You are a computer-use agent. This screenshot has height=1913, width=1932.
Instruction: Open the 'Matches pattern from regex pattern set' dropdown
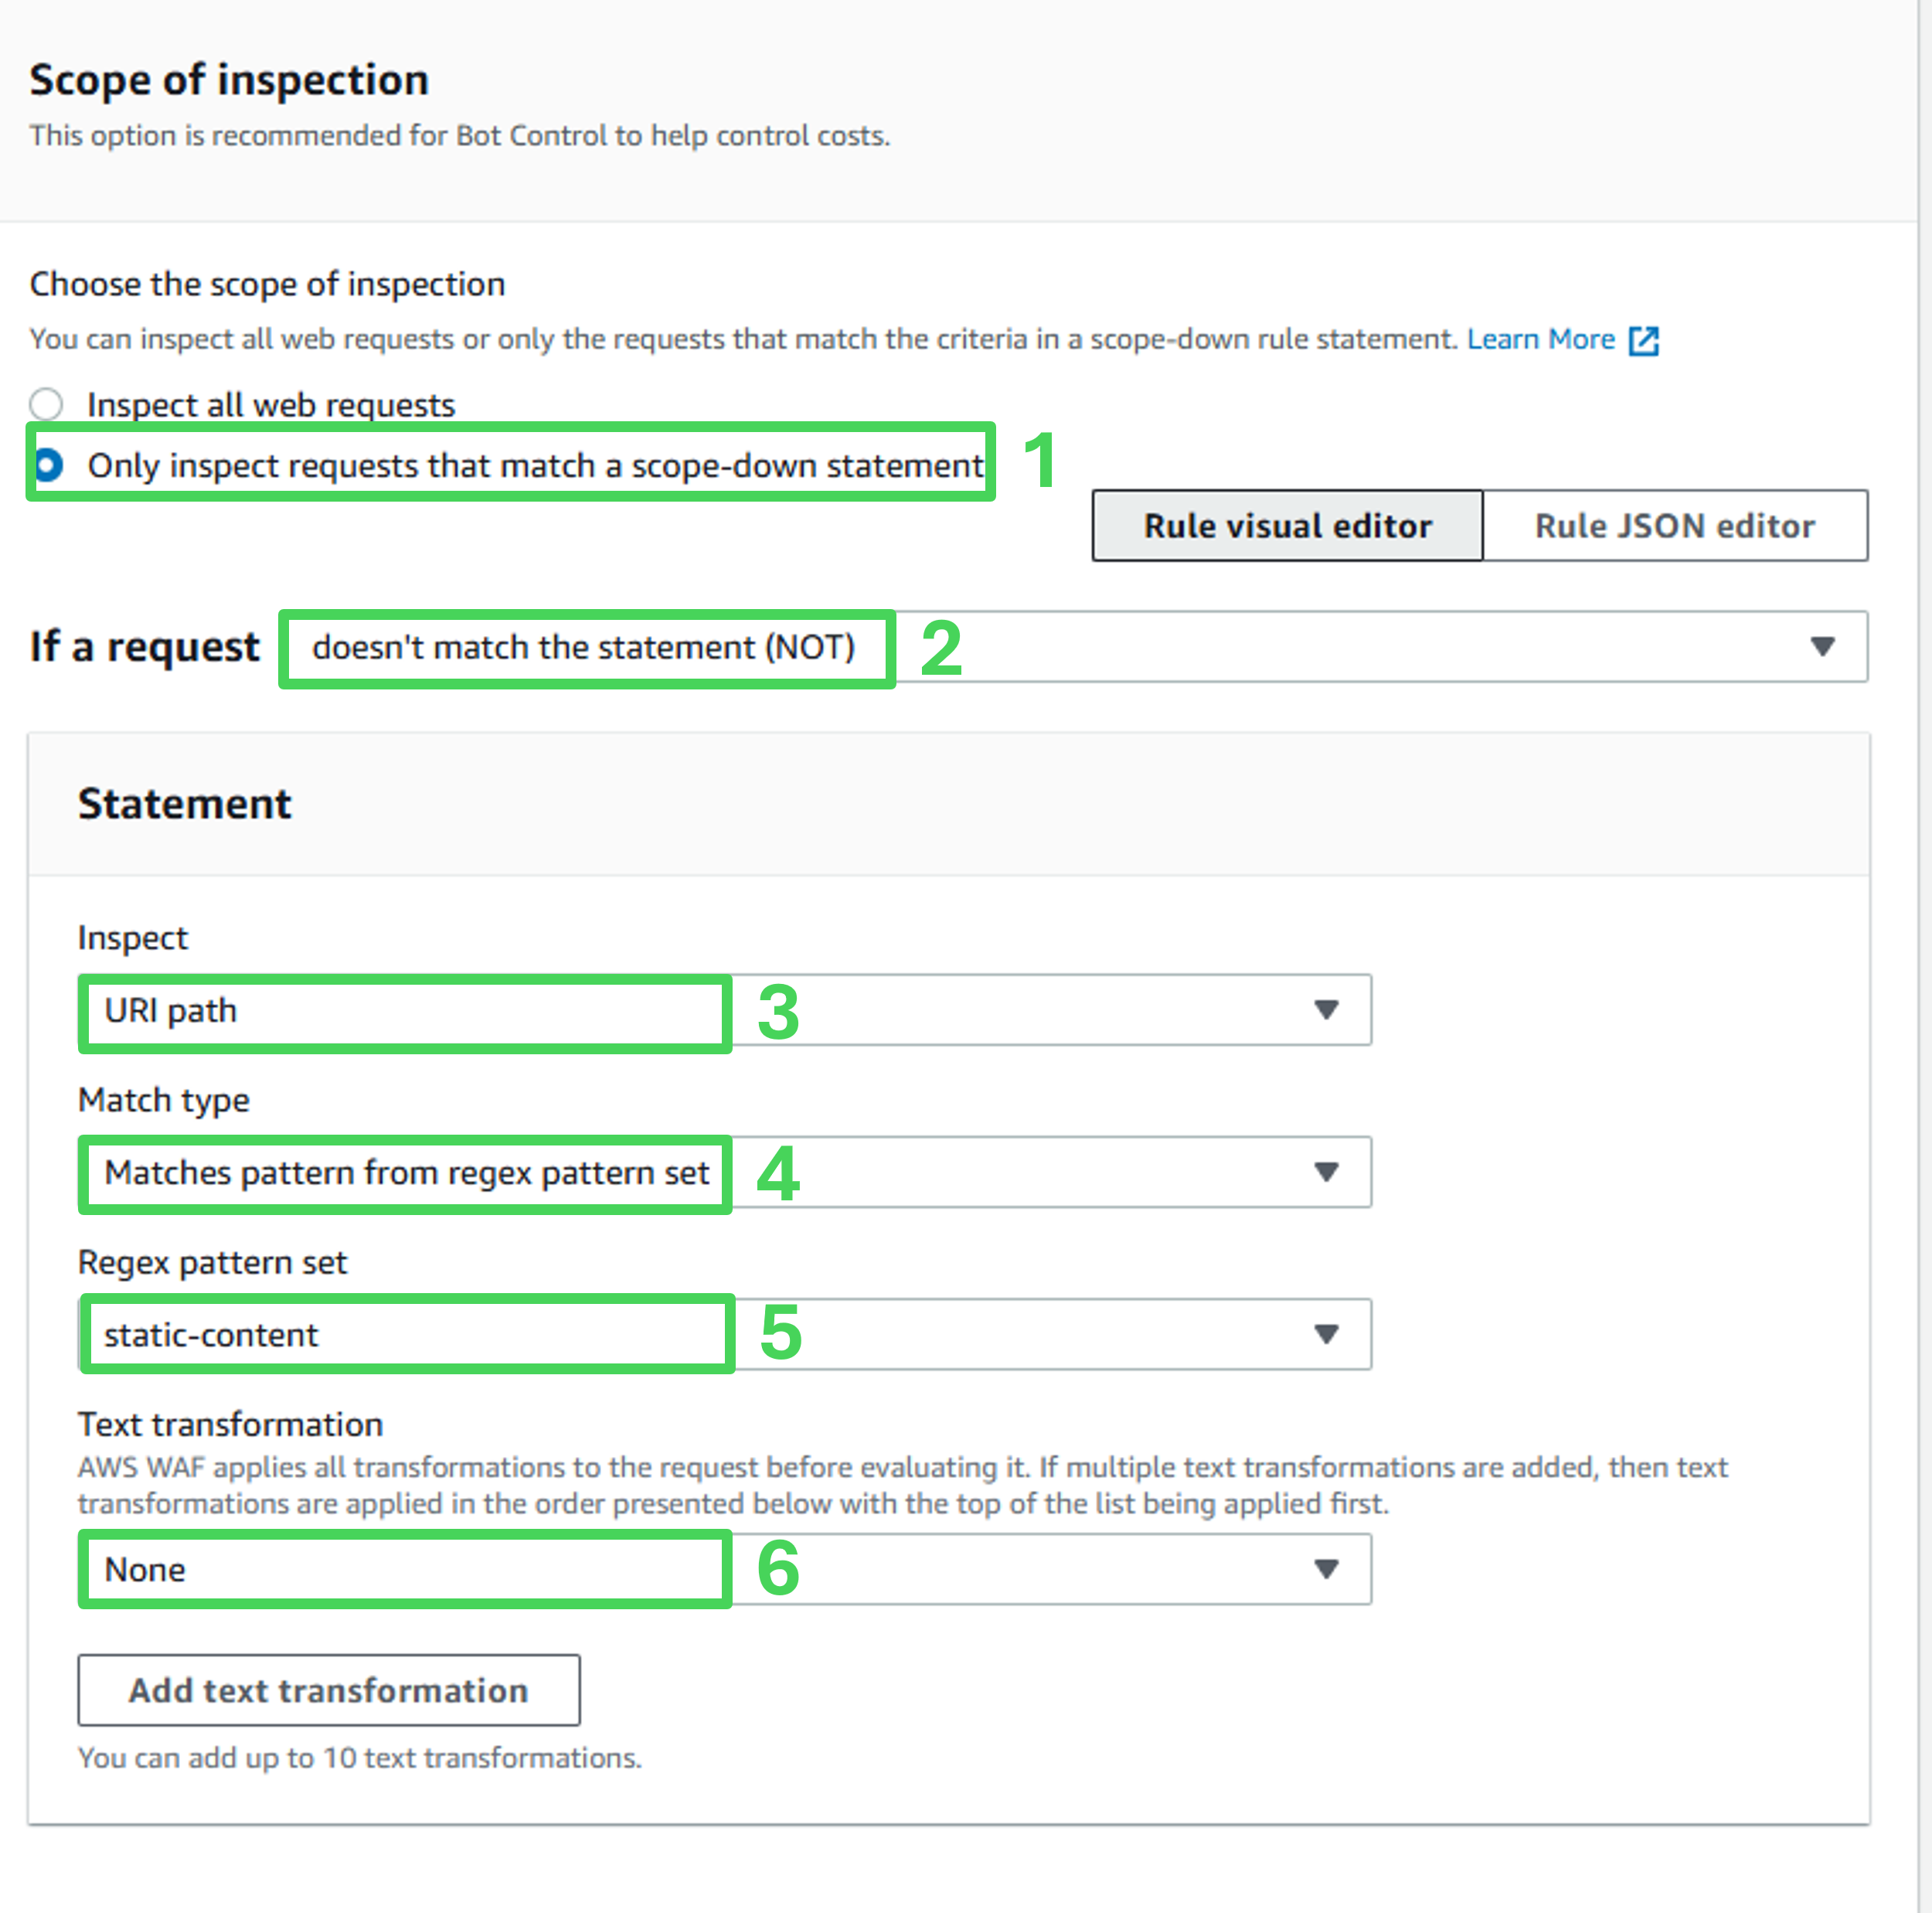click(x=406, y=1173)
